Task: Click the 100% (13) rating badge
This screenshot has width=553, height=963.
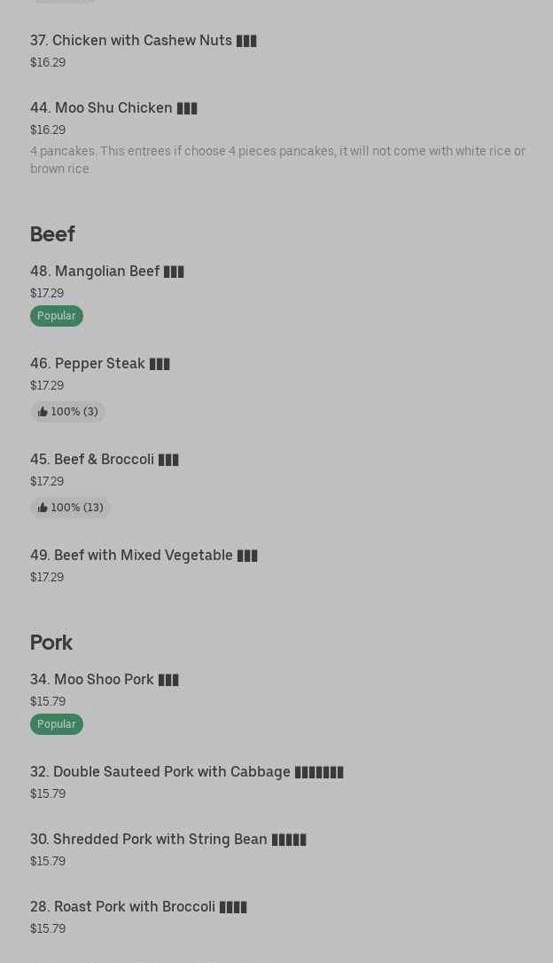Action: click(71, 508)
